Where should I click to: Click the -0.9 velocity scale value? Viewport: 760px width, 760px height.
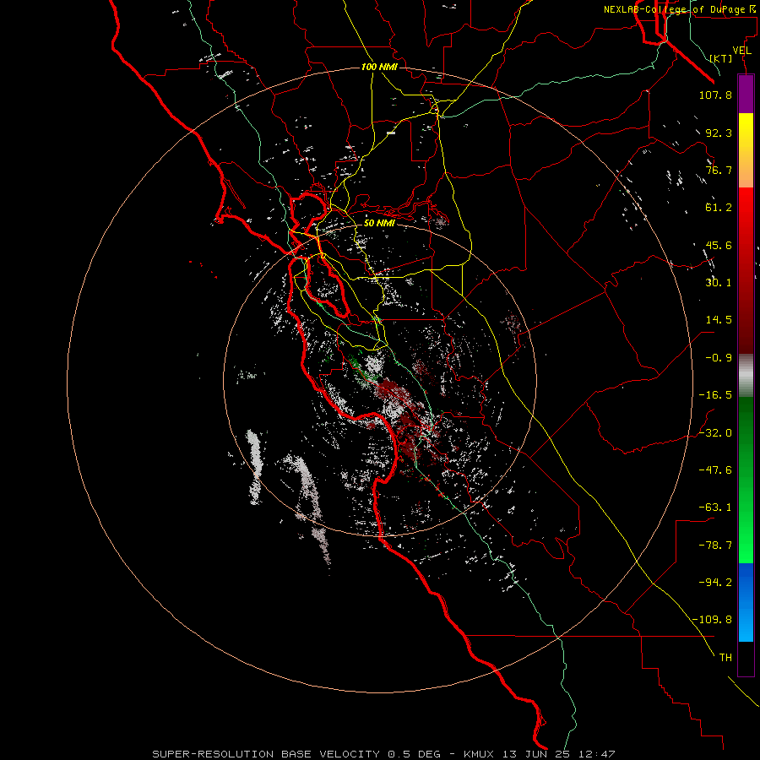(x=719, y=358)
